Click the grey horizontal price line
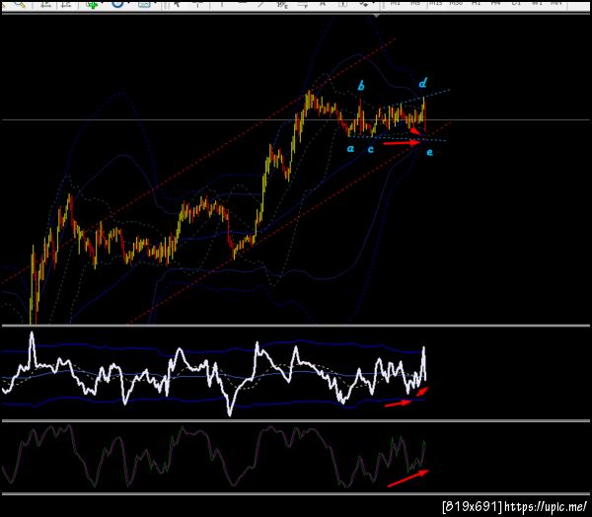Screen dimensions: 592x517 coord(296,120)
